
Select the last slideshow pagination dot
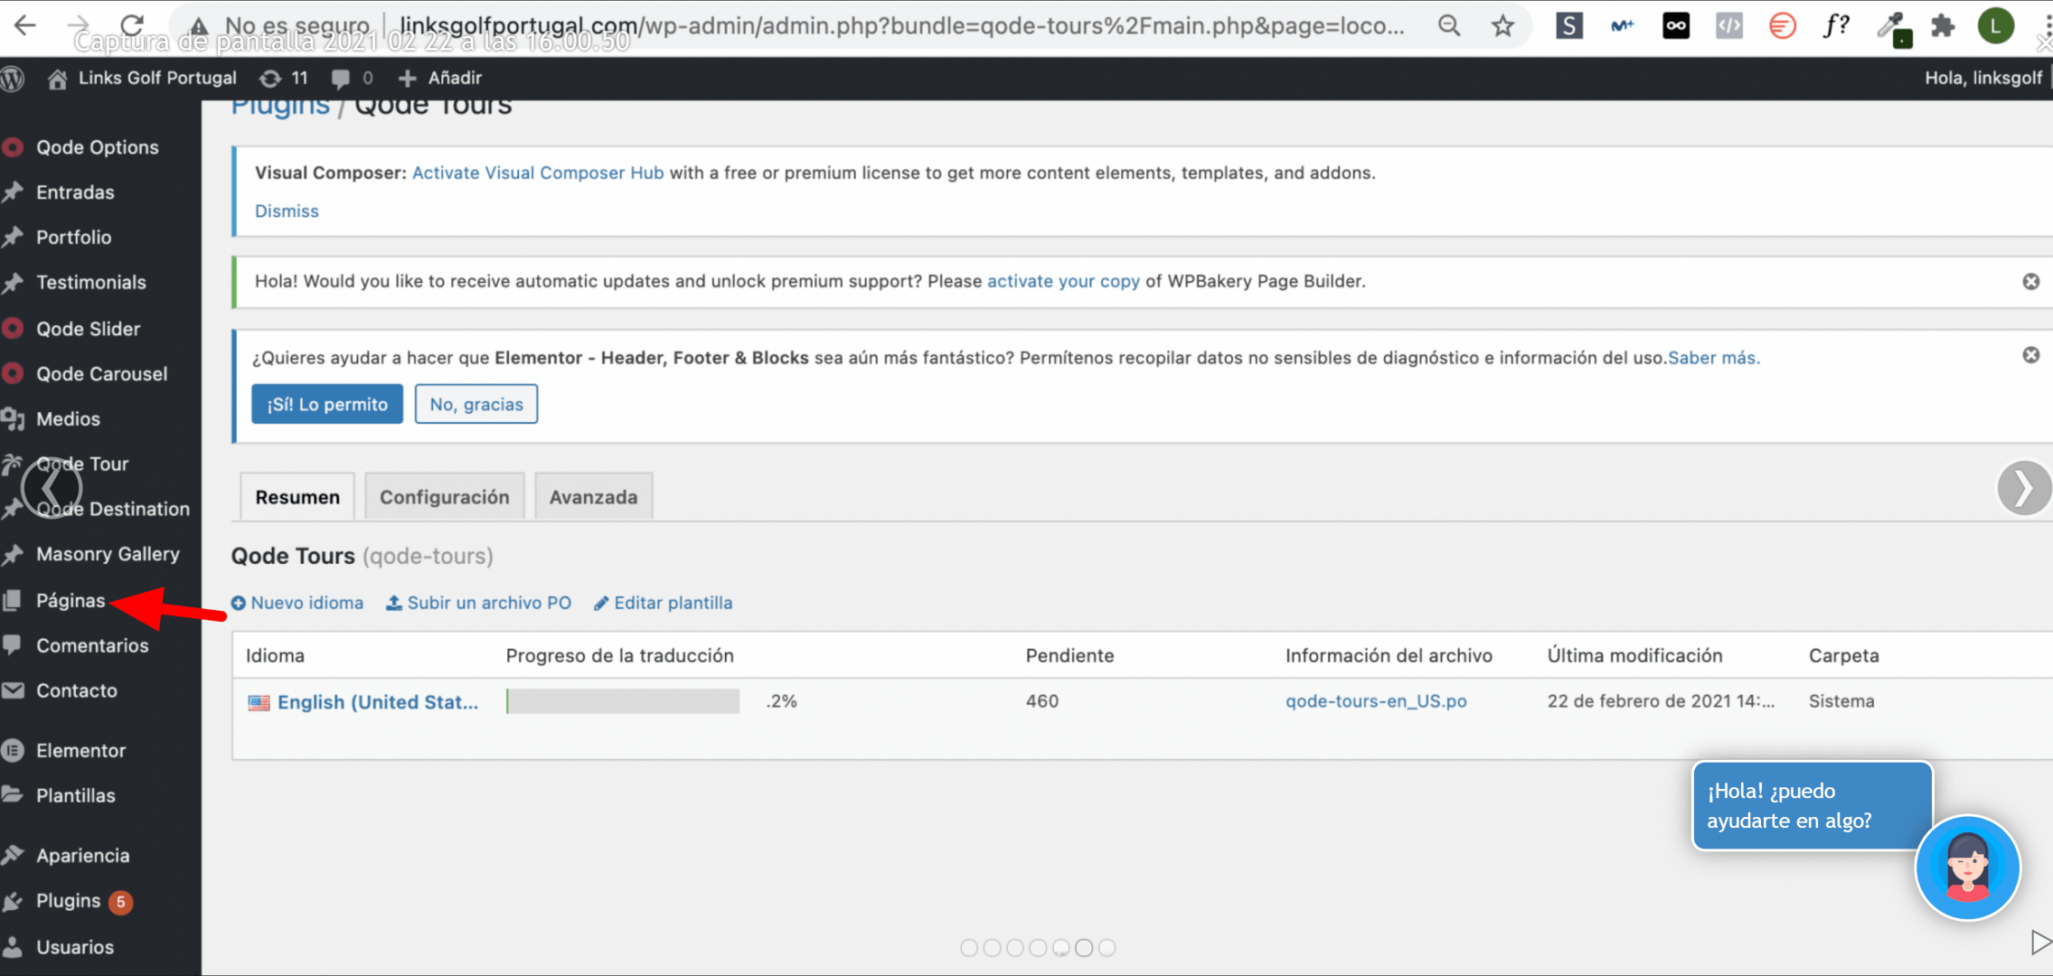[x=1107, y=947]
